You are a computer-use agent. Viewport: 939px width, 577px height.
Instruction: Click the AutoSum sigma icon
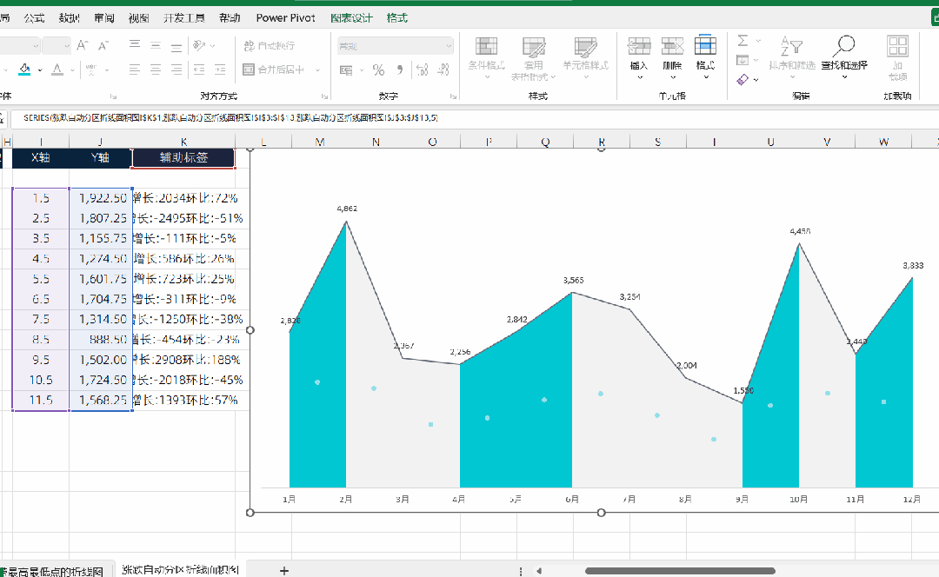coord(743,41)
